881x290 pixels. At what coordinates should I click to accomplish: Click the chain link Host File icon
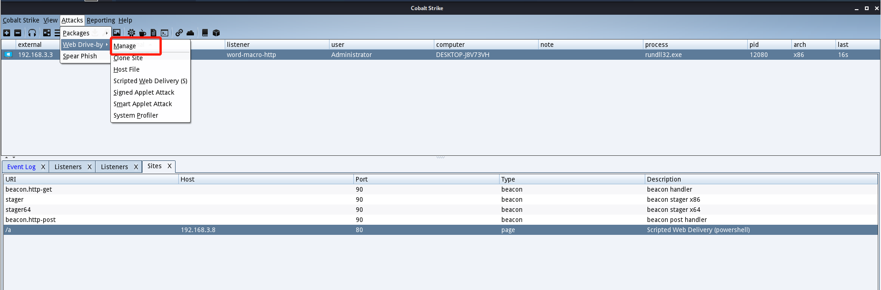pos(179,33)
